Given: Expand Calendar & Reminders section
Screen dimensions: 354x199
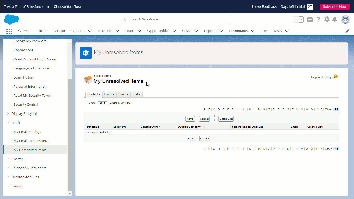Looking at the screenshot, I should [8, 168].
